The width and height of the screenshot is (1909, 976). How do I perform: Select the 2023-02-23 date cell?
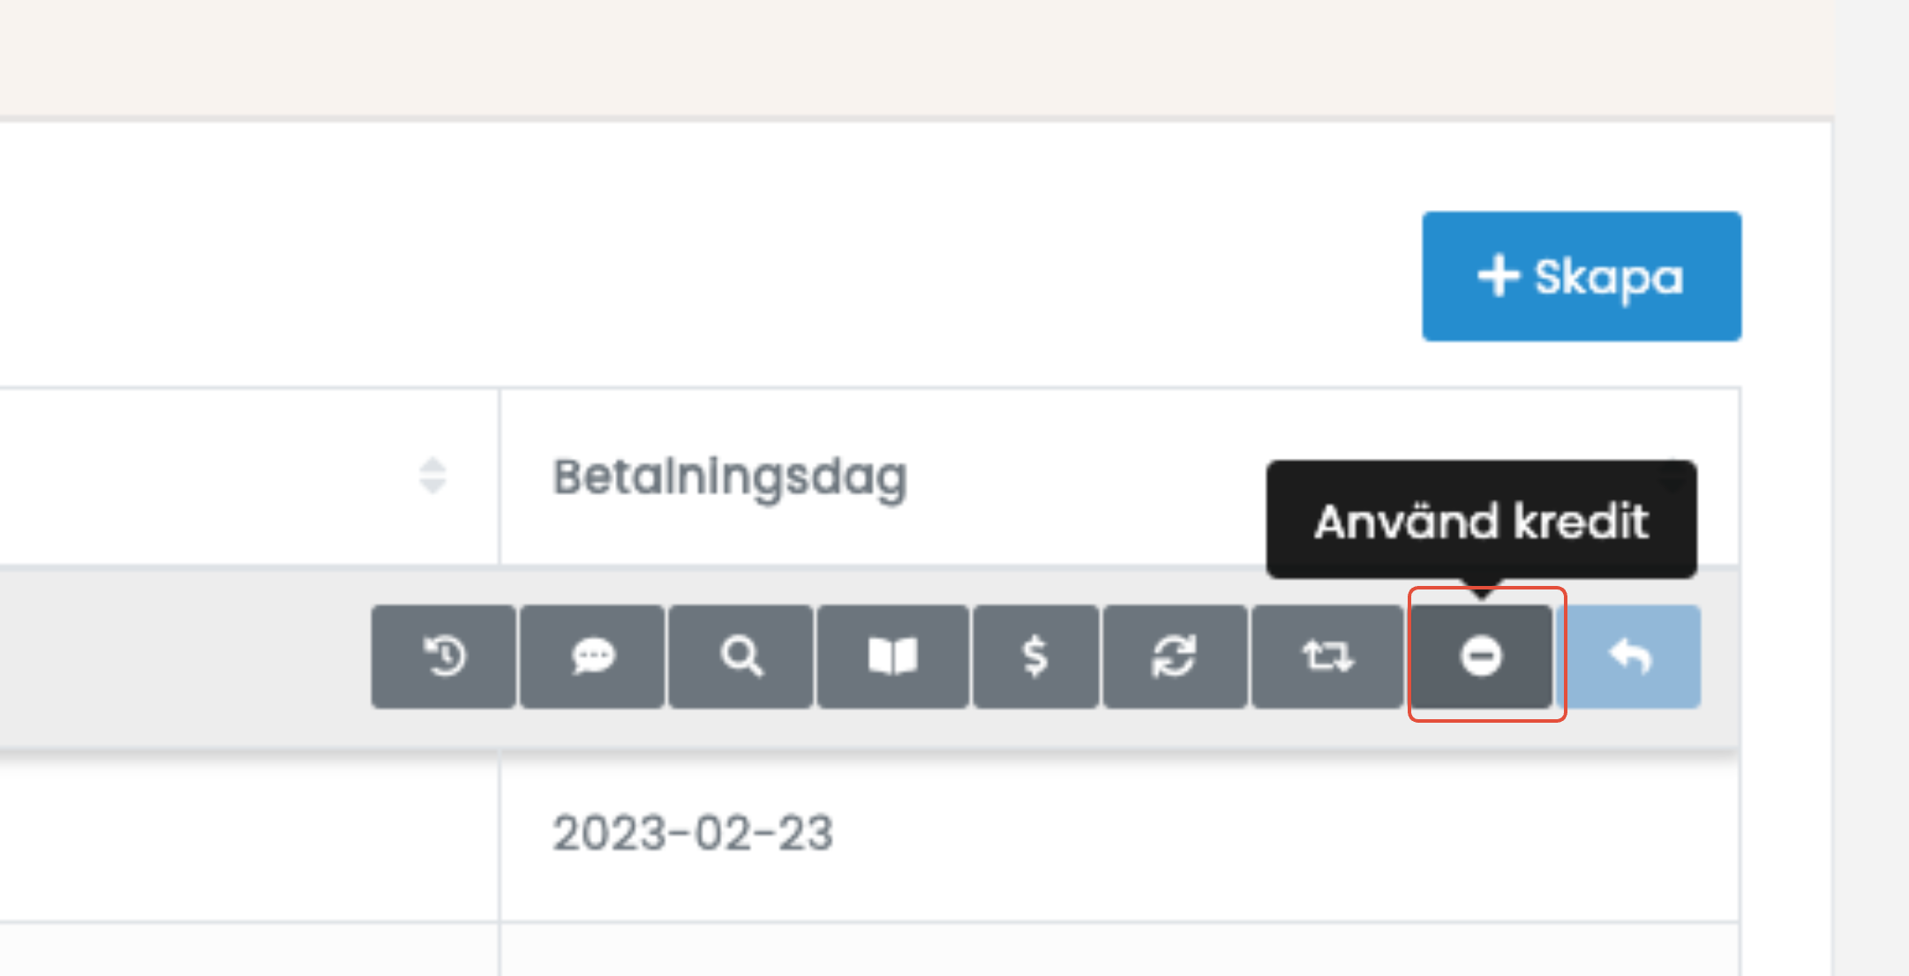[693, 833]
